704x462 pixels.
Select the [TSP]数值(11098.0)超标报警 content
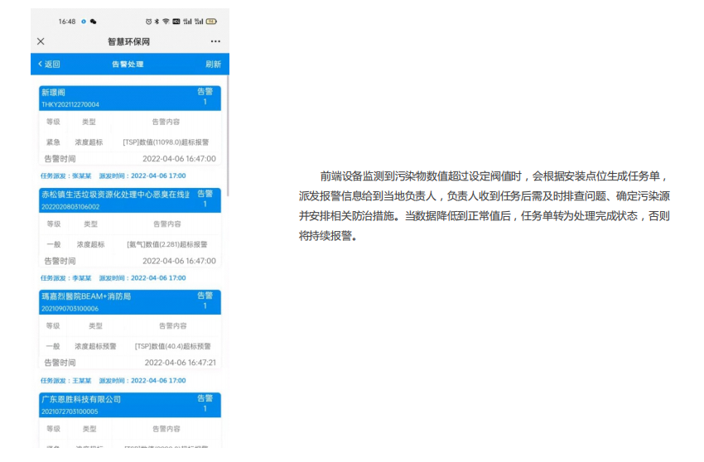point(166,142)
